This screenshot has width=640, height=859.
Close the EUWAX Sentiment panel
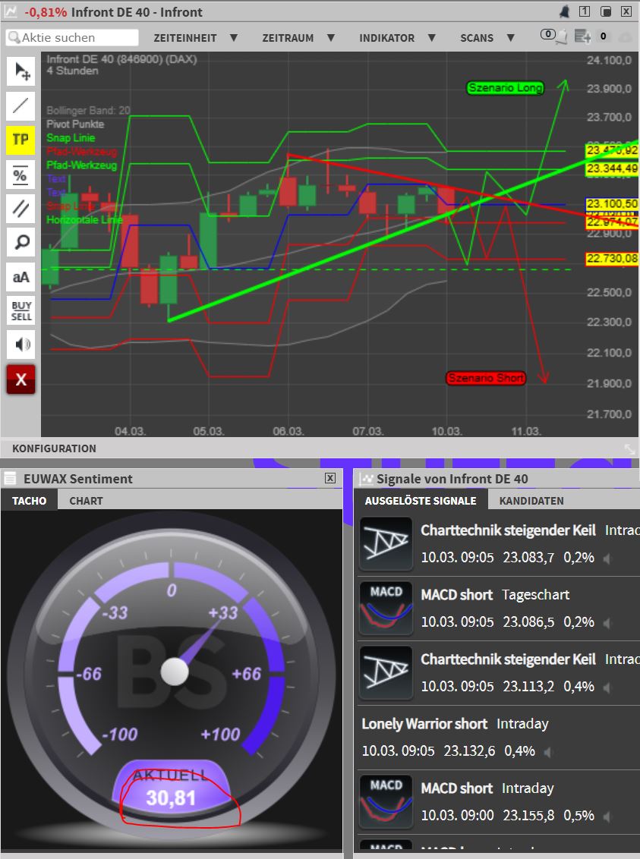click(329, 478)
